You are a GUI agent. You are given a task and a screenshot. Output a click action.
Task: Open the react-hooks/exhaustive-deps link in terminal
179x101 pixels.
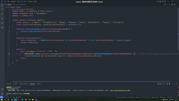(120, 90)
